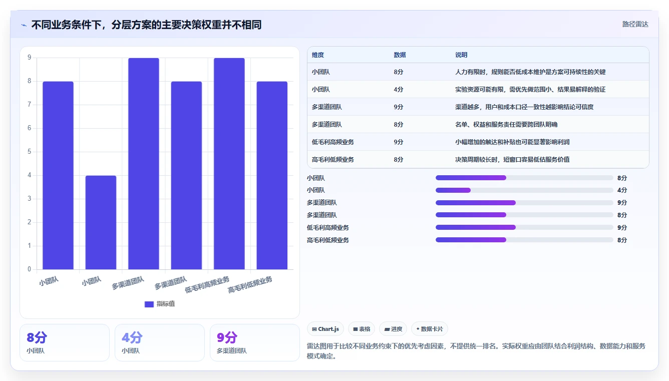Viewport: 669px width, 381px height.
Task: Click the 小团队 chart bar reaching 8
Action: pos(58,175)
